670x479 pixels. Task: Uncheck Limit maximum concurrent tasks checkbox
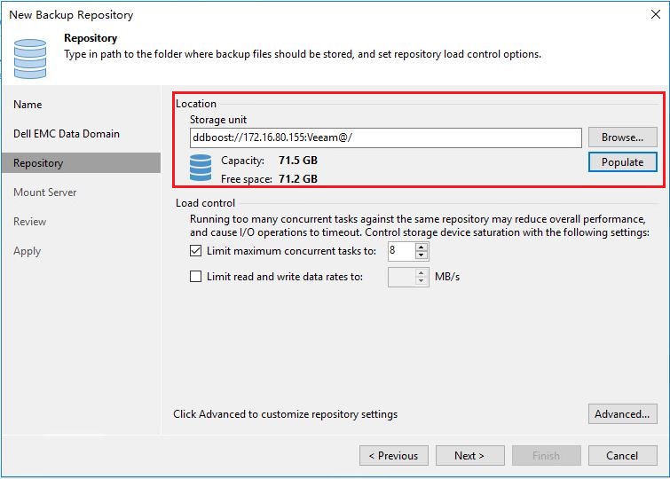(196, 250)
